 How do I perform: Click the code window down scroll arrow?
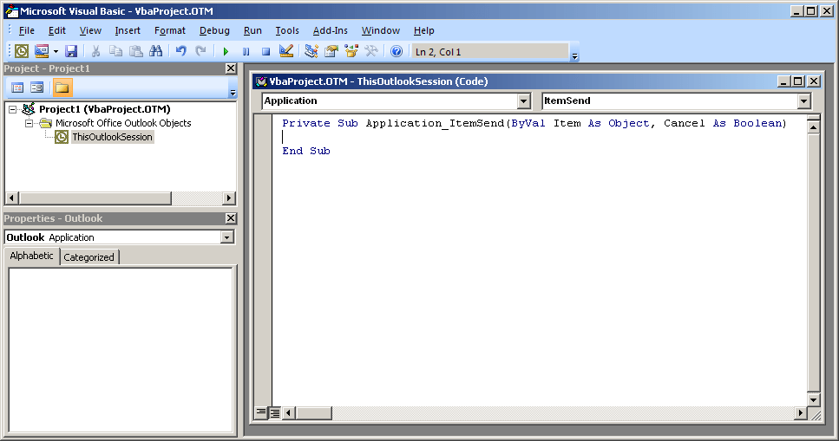pyautogui.click(x=813, y=399)
